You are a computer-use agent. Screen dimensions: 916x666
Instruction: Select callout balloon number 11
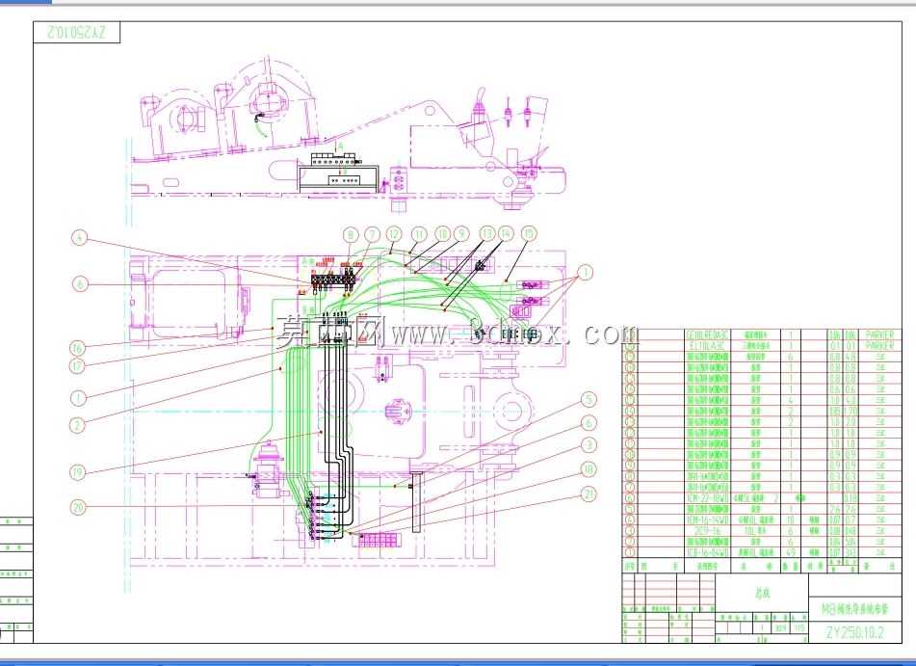click(419, 234)
